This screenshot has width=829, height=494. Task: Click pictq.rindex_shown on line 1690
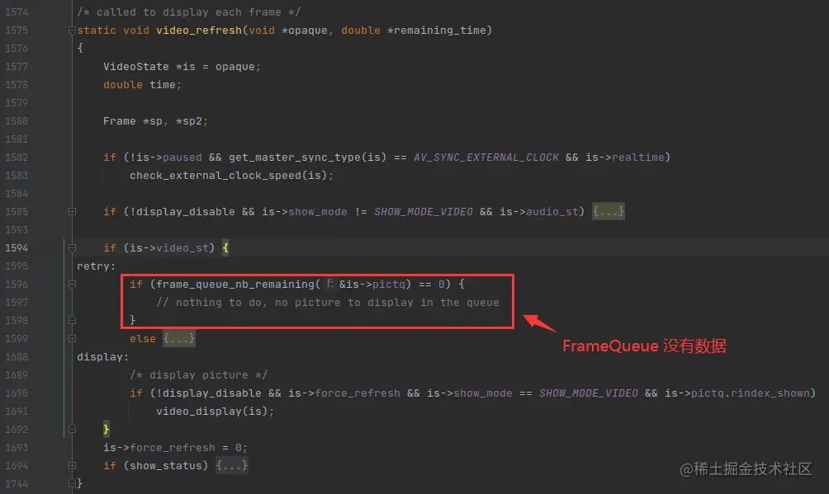(x=751, y=393)
